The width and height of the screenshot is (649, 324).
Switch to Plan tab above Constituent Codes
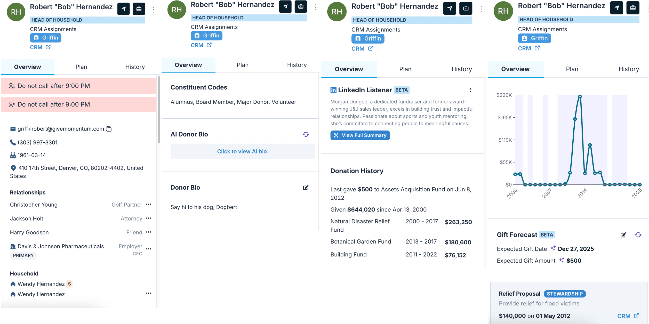[x=243, y=65]
